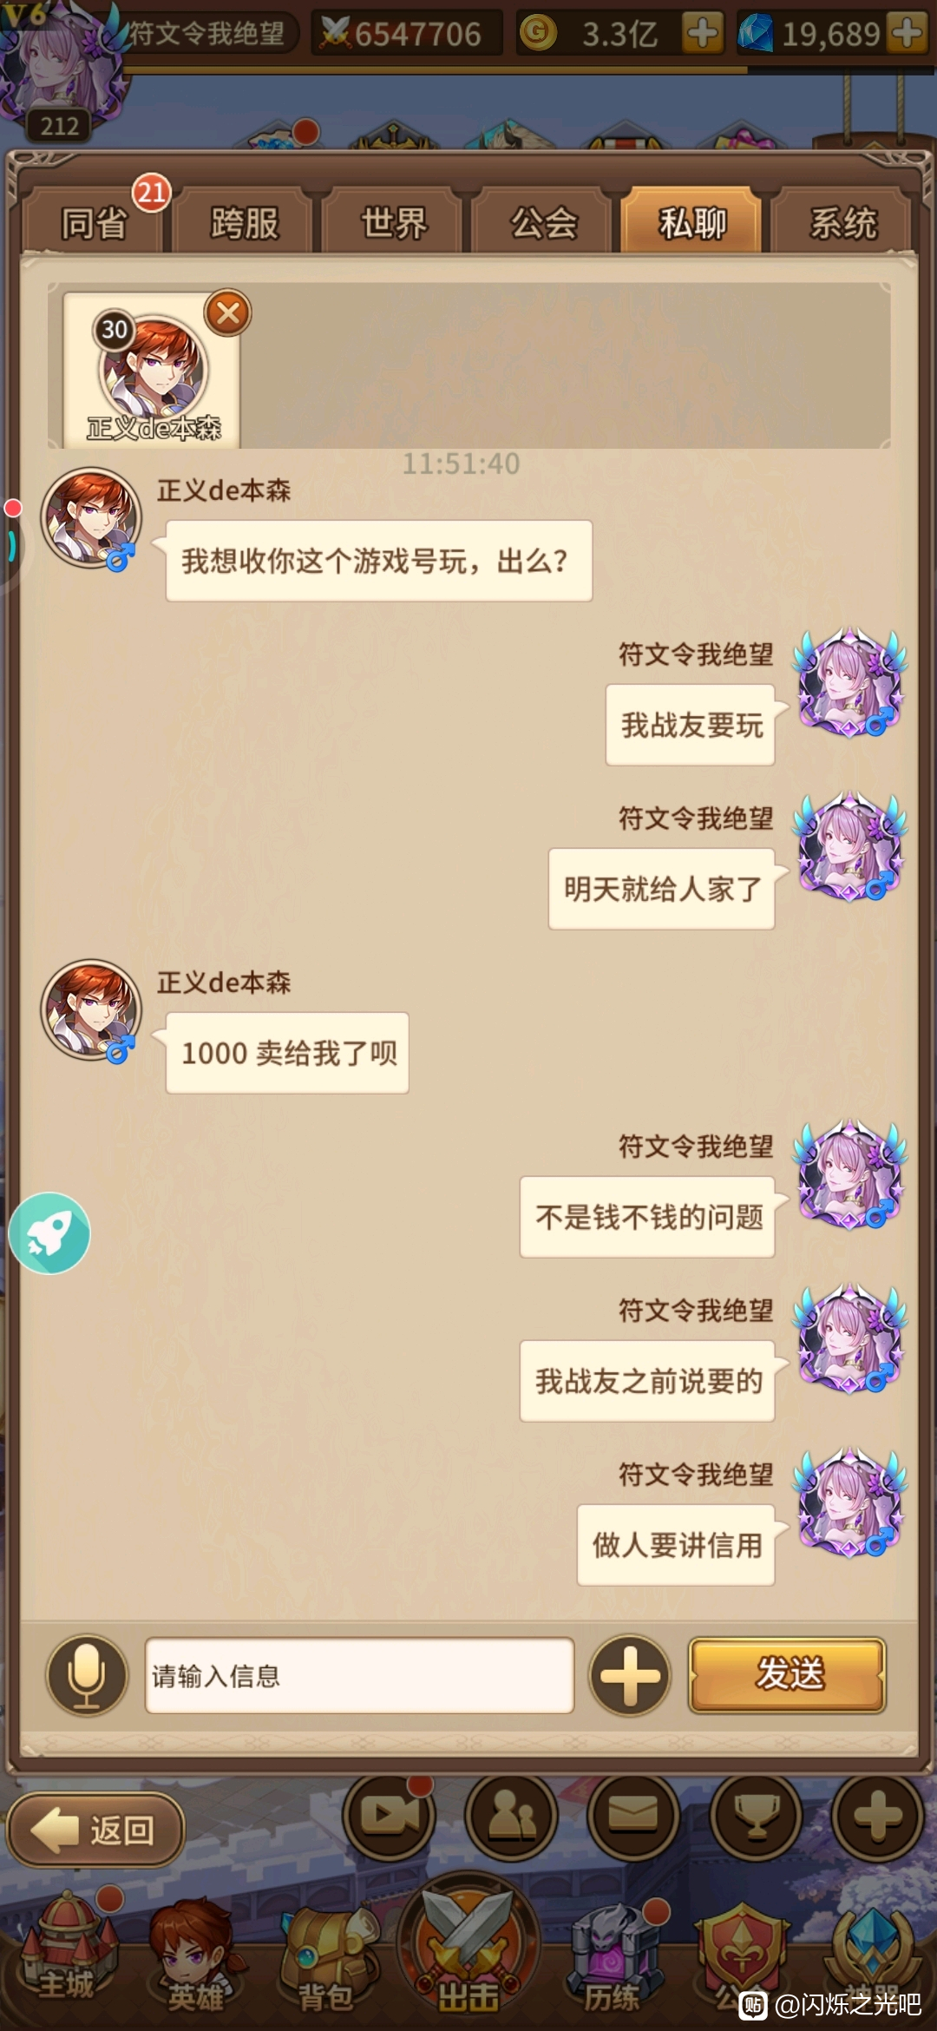
Task: Close the 正义de本森 chat contact
Action: (228, 312)
